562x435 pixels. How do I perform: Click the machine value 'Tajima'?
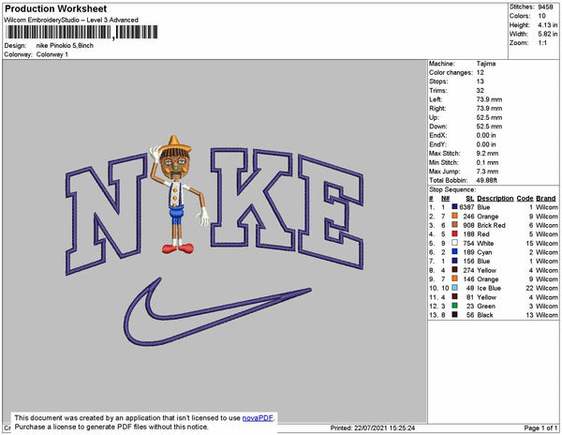(486, 64)
